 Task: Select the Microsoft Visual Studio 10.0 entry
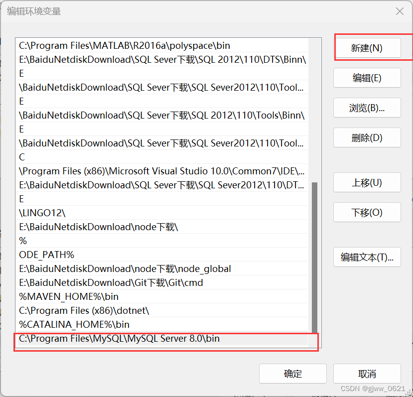[162, 171]
